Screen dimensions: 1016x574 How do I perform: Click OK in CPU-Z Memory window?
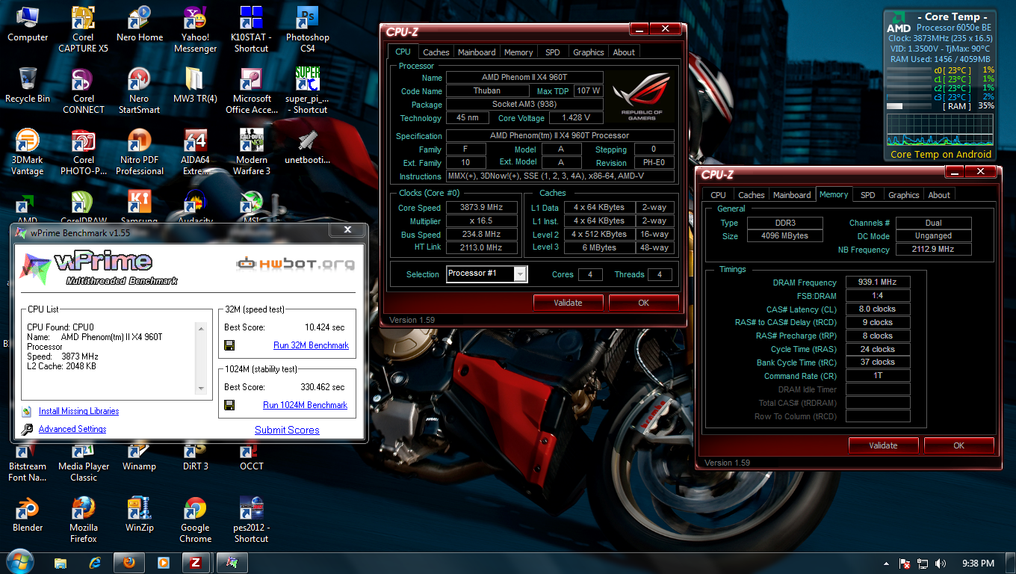(959, 445)
